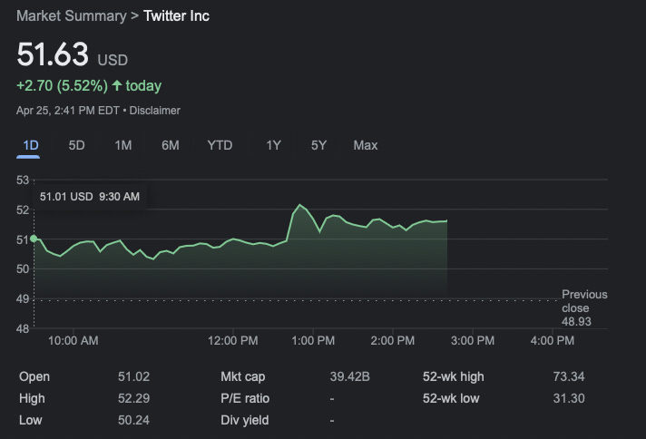Viewport: 646px width, 439px height.
Task: Click the Open value 51.02
Action: click(134, 376)
